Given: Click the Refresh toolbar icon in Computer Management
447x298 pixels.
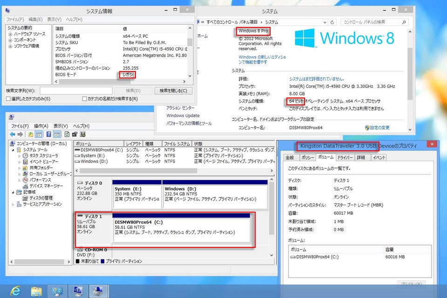Looking at the screenshot, I should [67, 134].
